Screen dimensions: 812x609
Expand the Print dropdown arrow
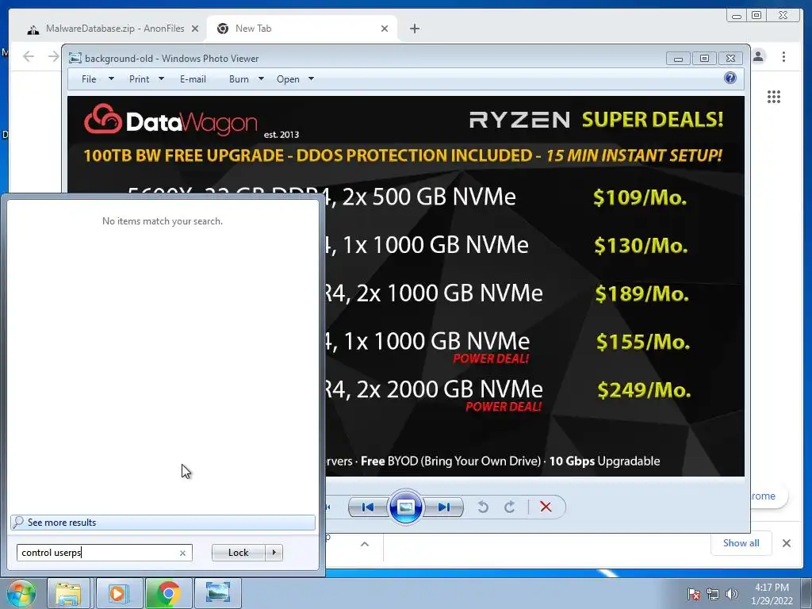coord(161,79)
